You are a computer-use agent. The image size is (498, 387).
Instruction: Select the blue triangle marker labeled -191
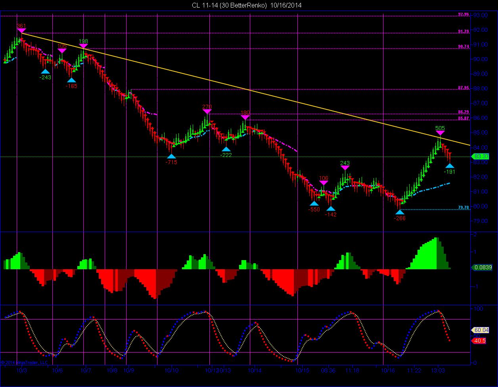[x=450, y=166]
